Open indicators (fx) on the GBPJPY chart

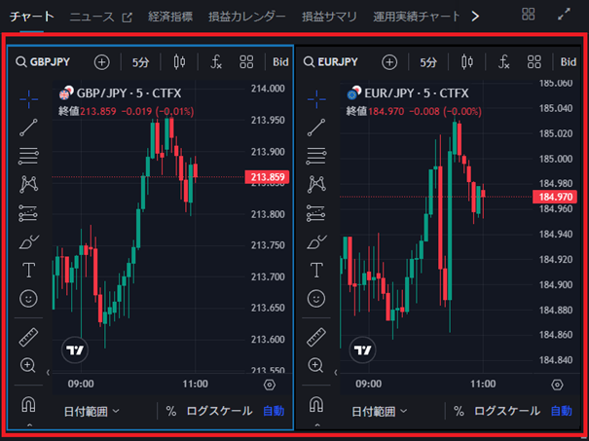(216, 61)
